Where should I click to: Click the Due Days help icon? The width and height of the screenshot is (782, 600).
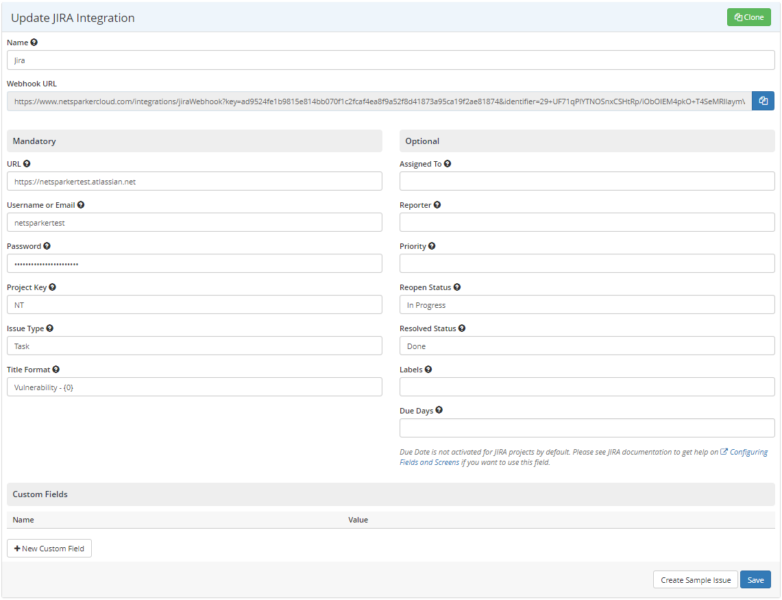439,410
